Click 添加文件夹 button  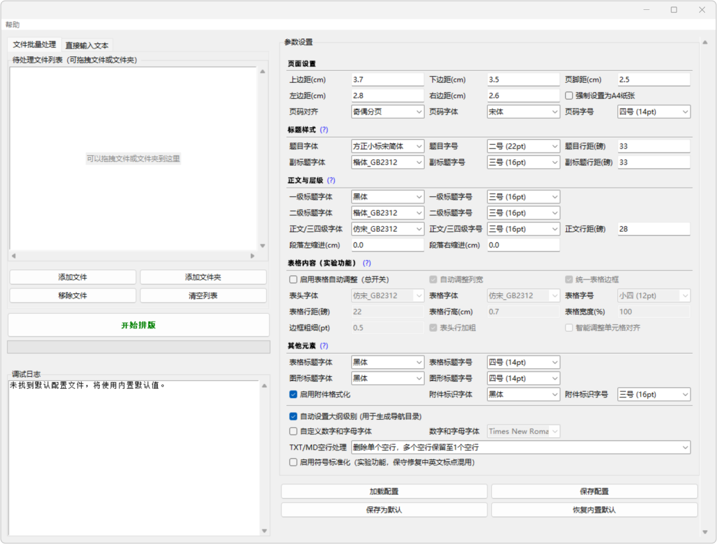click(203, 277)
